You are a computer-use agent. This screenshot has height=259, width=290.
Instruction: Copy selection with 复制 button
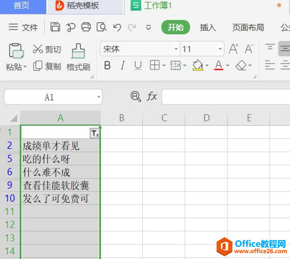point(47,66)
